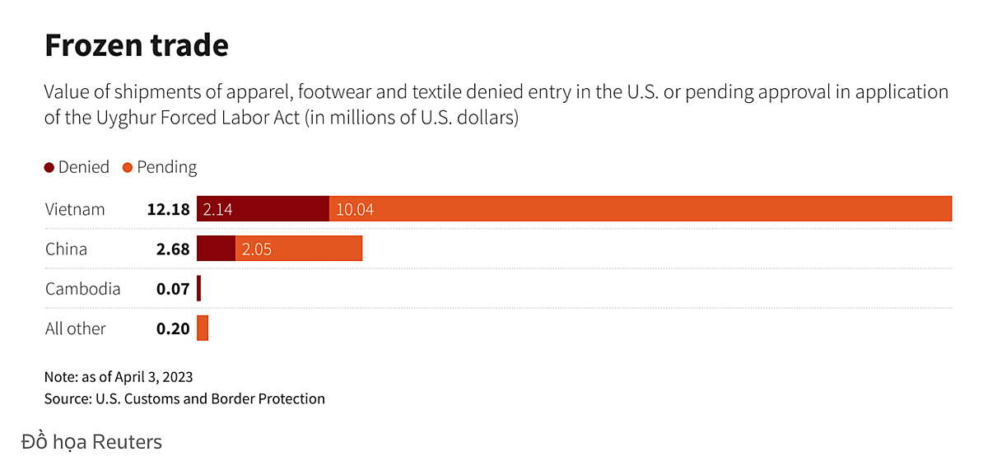Click the dark red Denied legend dot
The height and width of the screenshot is (475, 988).
pos(49,168)
